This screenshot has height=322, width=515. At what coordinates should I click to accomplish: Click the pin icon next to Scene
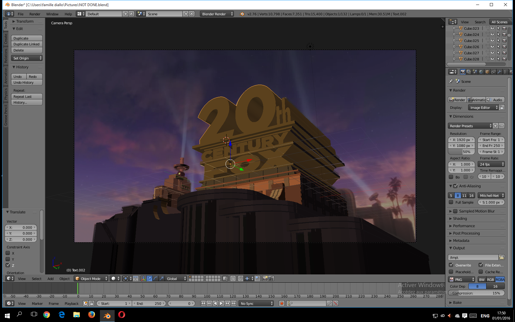tap(451, 81)
